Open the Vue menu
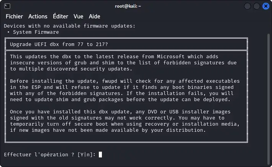The image size is (272, 167). (78, 16)
